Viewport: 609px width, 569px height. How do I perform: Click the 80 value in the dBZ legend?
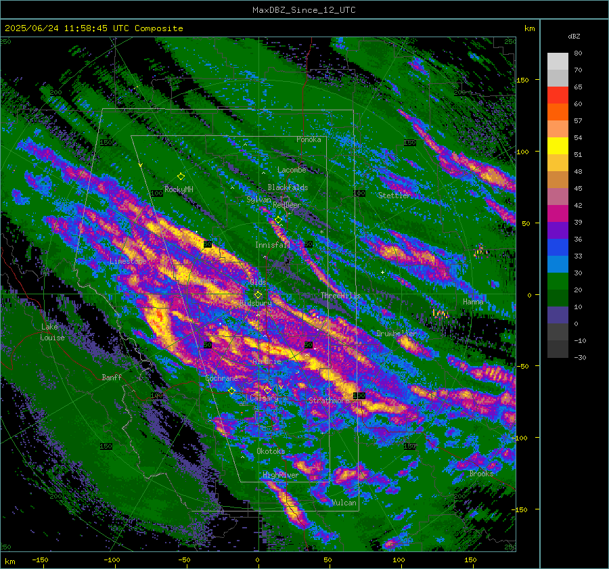pos(578,53)
